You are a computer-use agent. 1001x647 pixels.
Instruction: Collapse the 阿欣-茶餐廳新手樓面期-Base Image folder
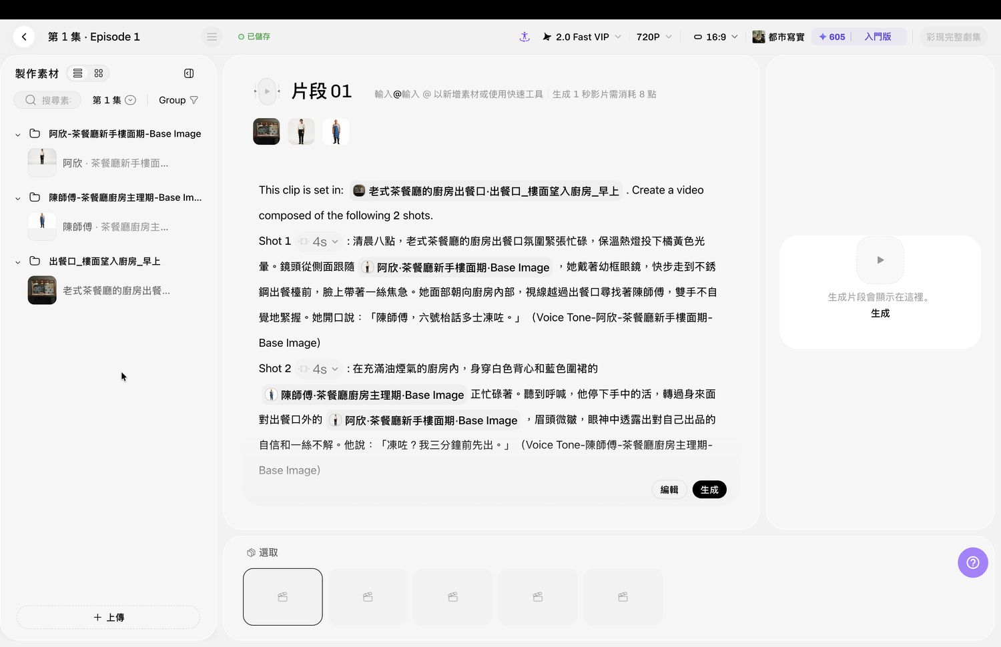[x=18, y=134]
